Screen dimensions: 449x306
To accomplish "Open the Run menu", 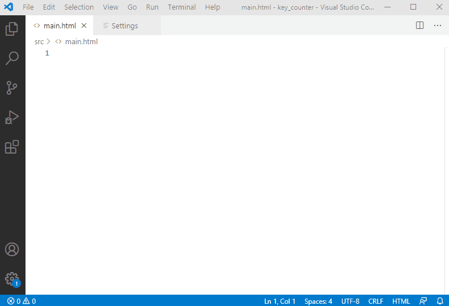I will [x=152, y=7].
